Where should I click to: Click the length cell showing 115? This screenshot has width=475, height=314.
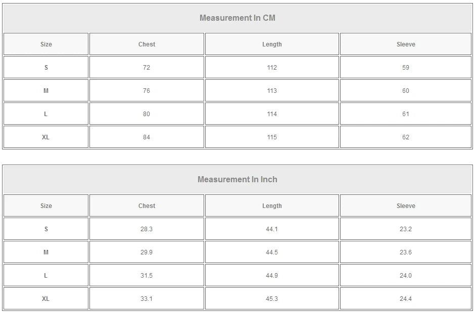point(272,137)
